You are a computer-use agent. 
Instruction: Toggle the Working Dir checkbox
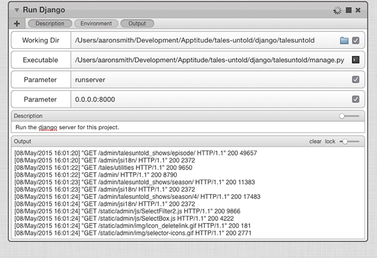(x=356, y=40)
